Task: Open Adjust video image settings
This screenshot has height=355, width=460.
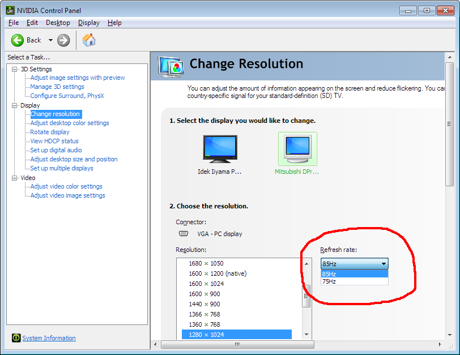Action: pos(68,195)
